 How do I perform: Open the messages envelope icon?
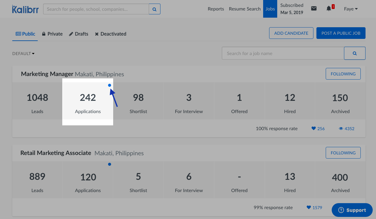[x=314, y=9]
